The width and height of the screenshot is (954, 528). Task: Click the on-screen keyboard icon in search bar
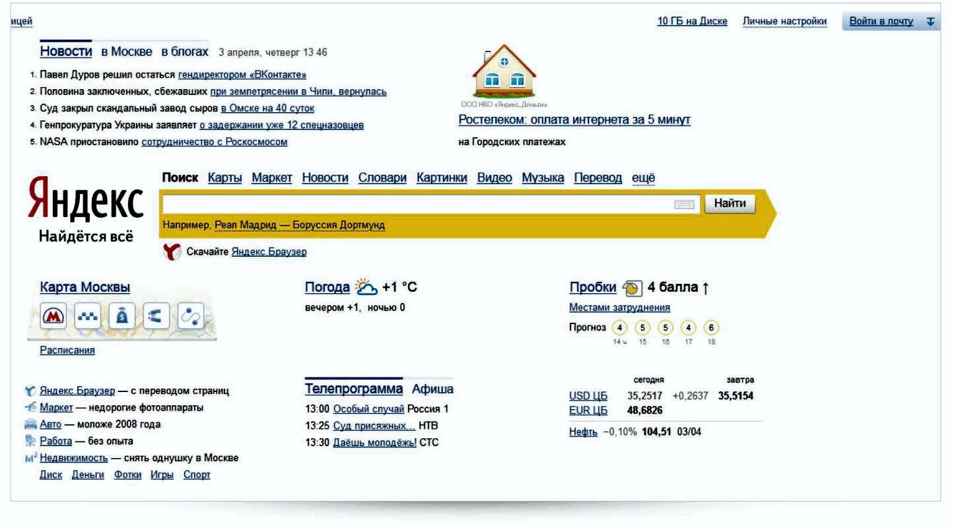(x=685, y=205)
